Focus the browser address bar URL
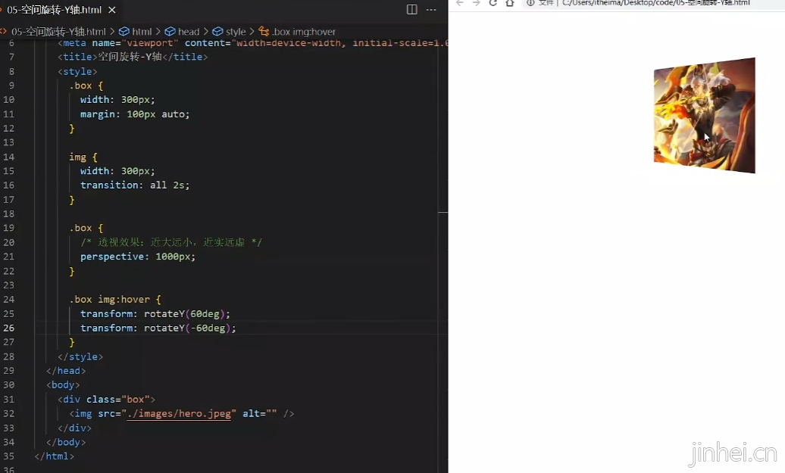The width and height of the screenshot is (785, 473). (x=656, y=3)
